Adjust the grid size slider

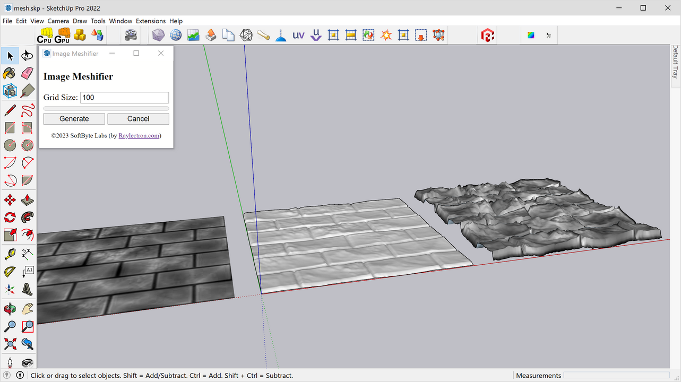(106, 108)
